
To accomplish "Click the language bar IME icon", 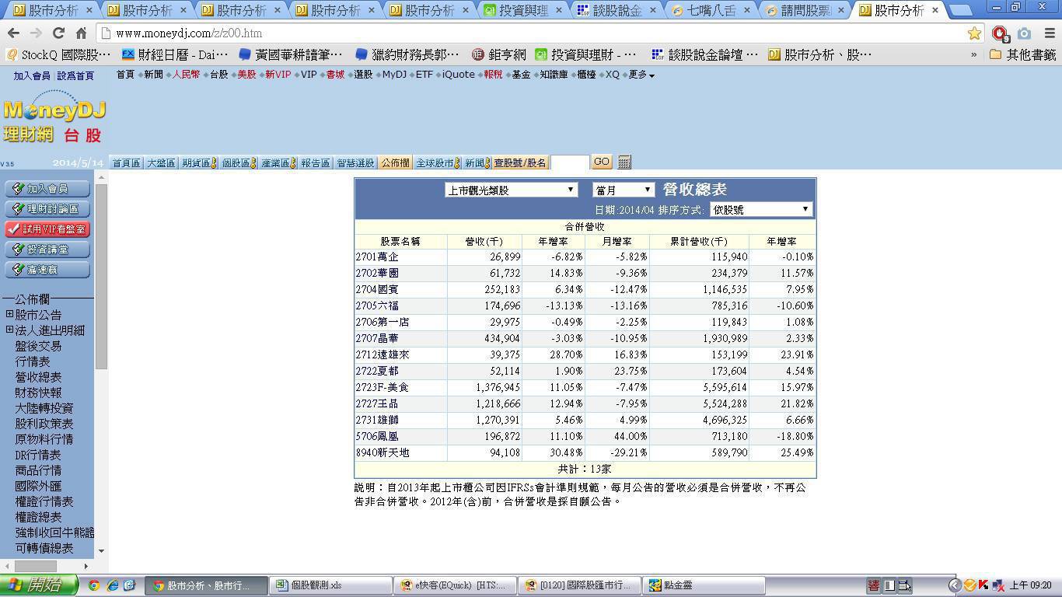I will click(x=874, y=585).
